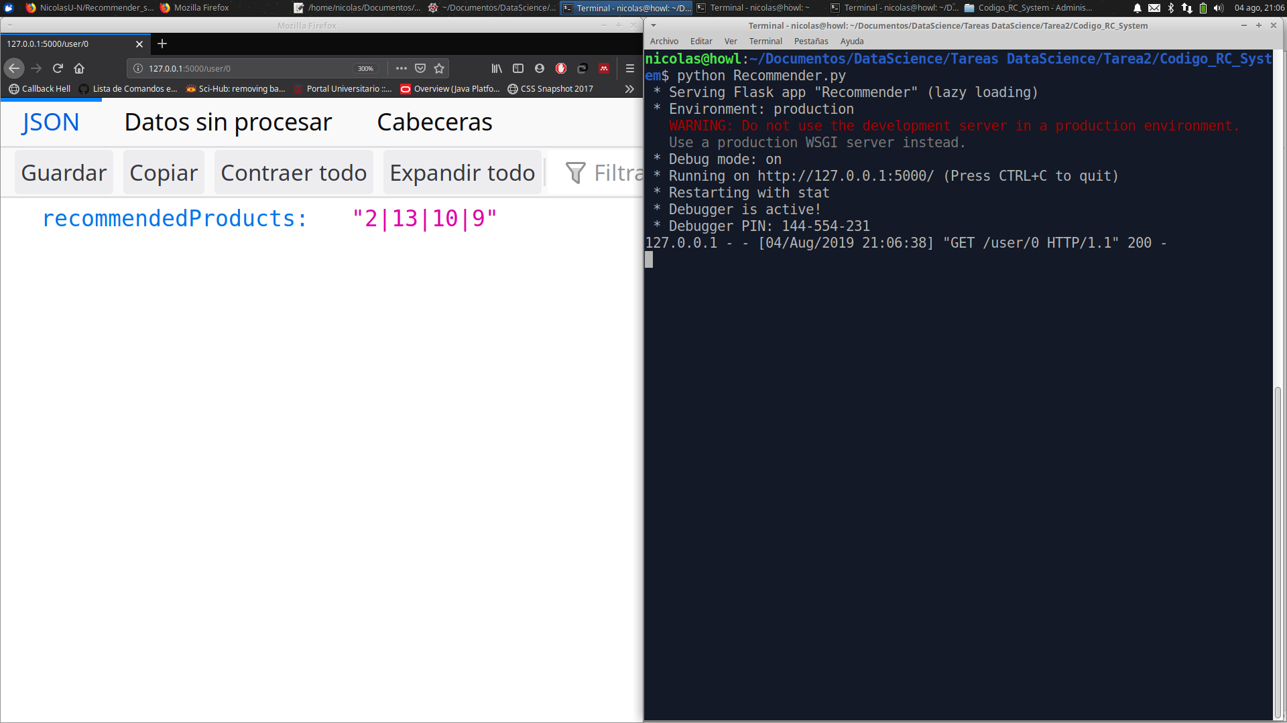
Task: Click the Contraer todo button
Action: pos(294,173)
